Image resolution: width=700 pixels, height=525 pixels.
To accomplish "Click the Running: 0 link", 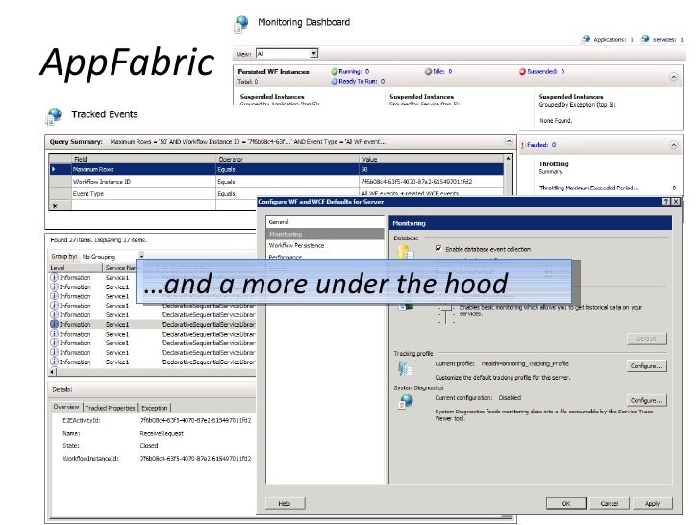I will (354, 71).
